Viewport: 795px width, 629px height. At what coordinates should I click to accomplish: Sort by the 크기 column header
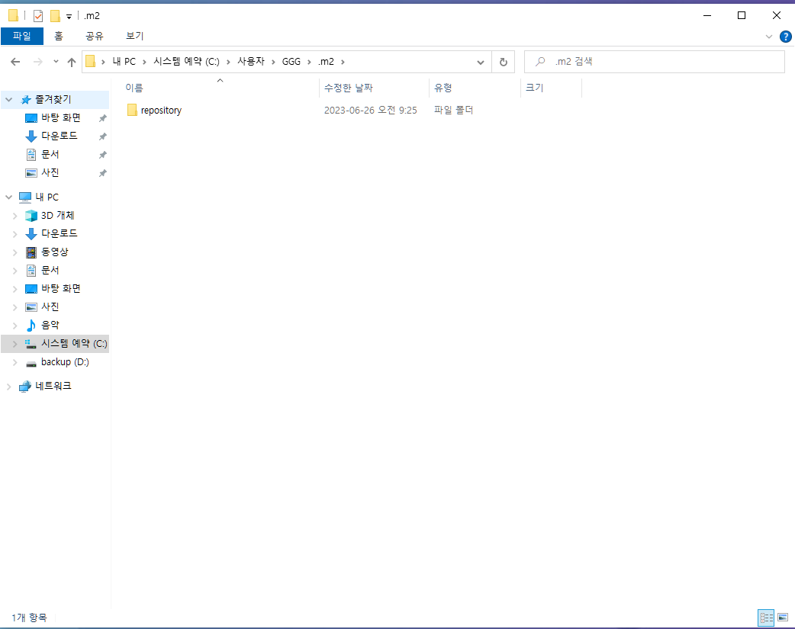(x=551, y=88)
